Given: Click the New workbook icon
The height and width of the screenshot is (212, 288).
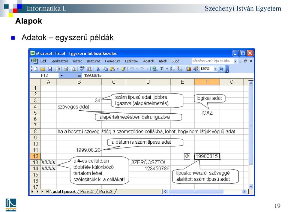Looking at the screenshot, I should click(x=36, y=69).
